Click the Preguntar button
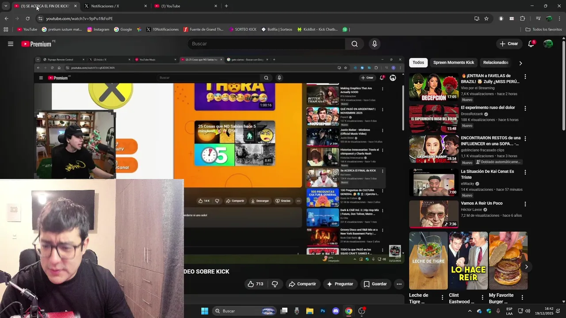The height and width of the screenshot is (318, 566). click(x=340, y=284)
